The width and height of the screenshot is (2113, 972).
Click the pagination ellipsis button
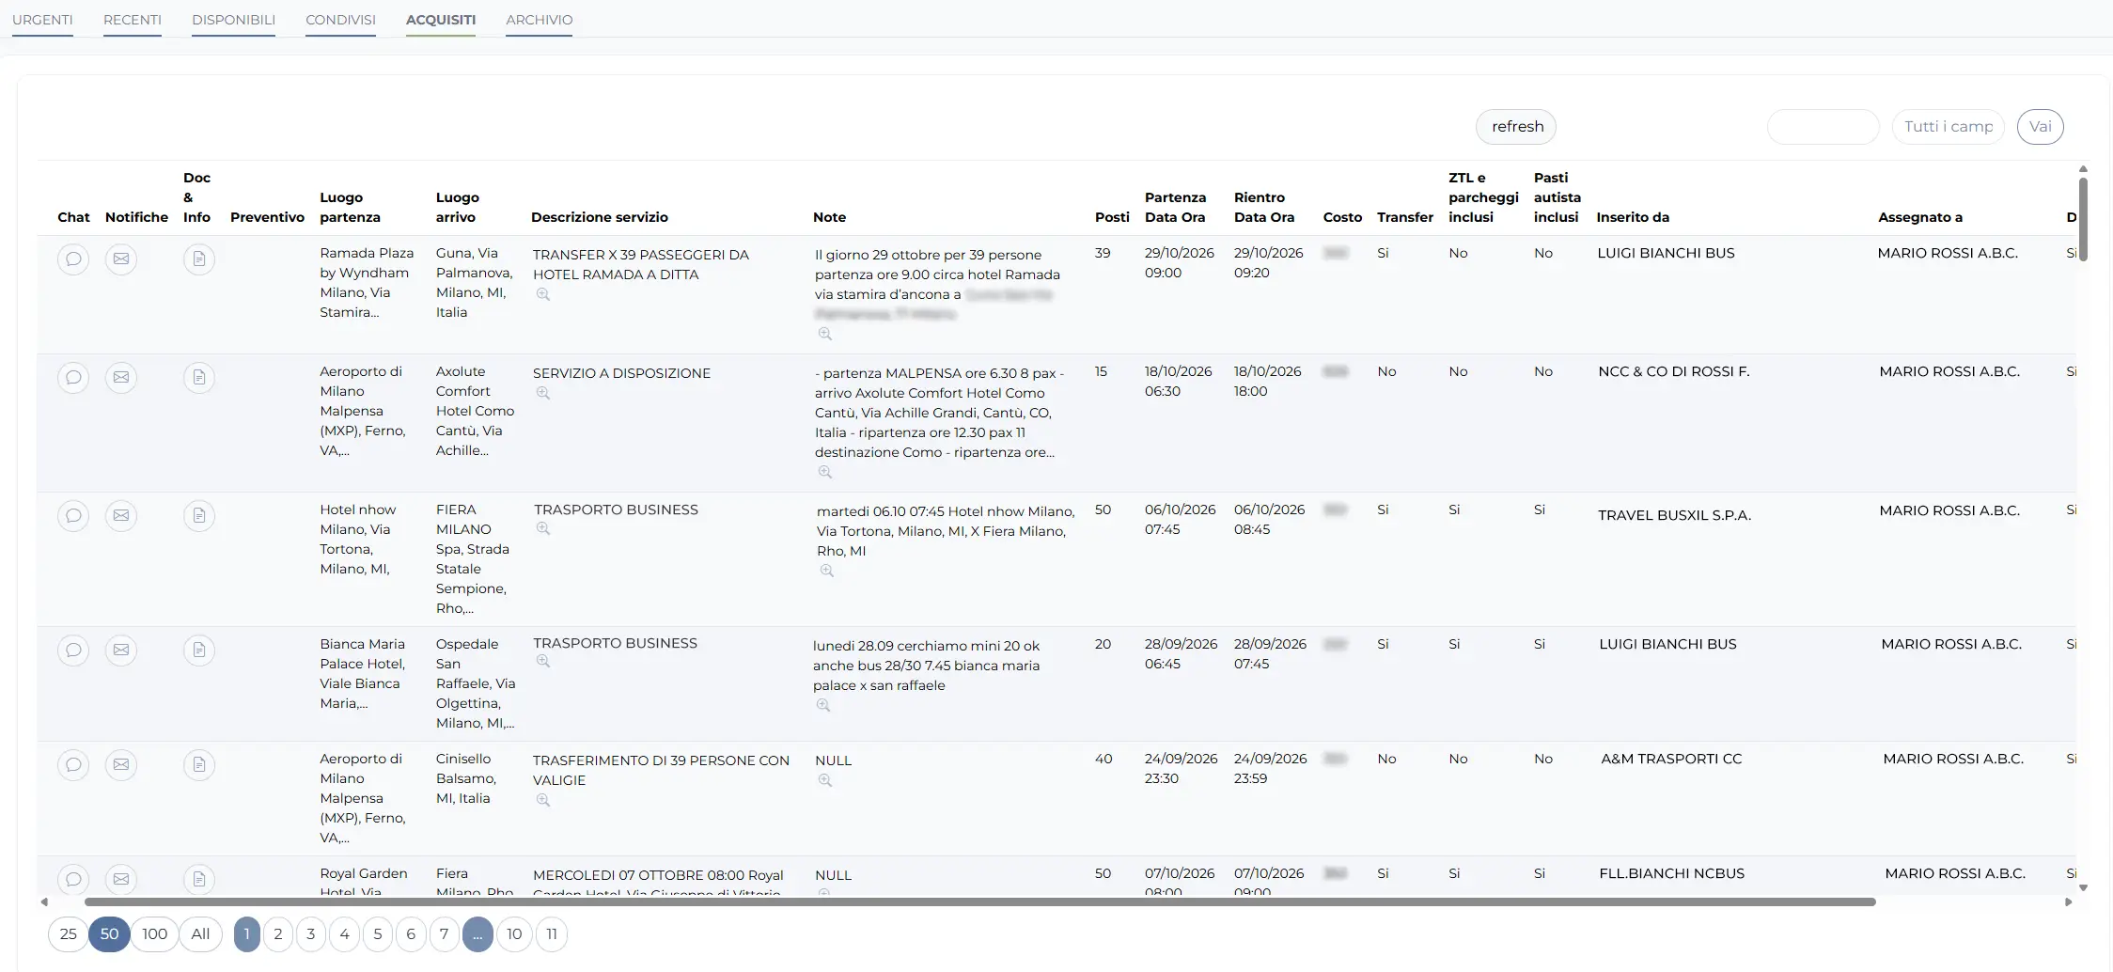click(477, 934)
